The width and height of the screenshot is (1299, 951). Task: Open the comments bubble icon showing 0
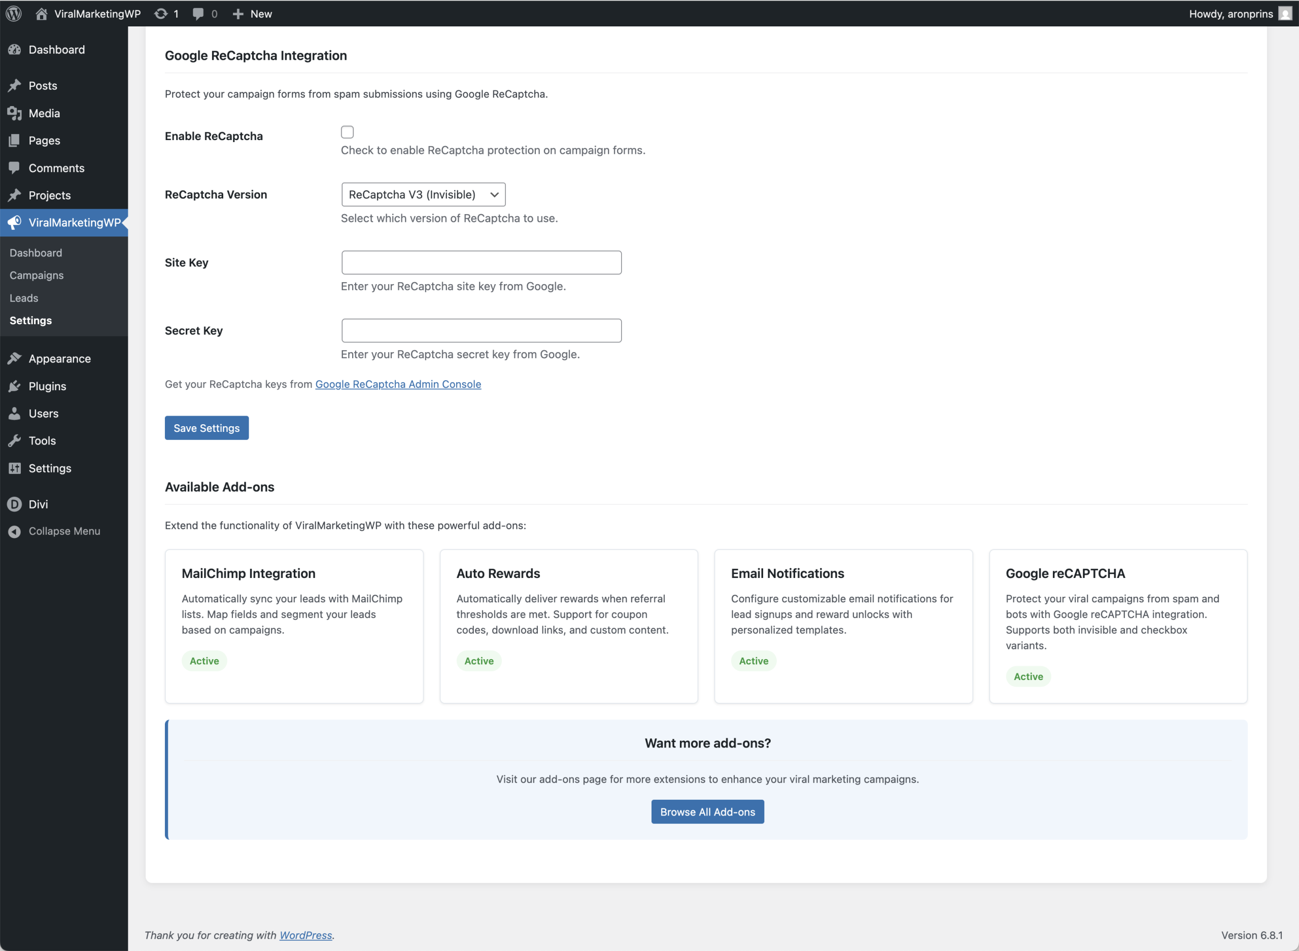(x=205, y=14)
